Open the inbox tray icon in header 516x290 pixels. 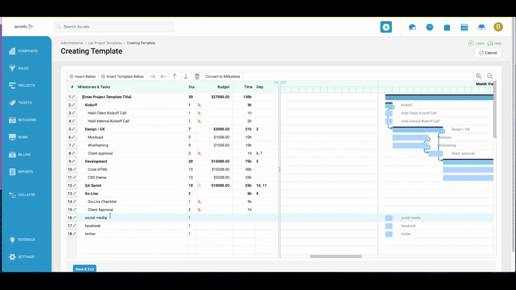[x=481, y=27]
